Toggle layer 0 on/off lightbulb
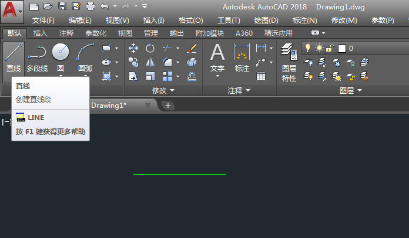 tap(308, 48)
